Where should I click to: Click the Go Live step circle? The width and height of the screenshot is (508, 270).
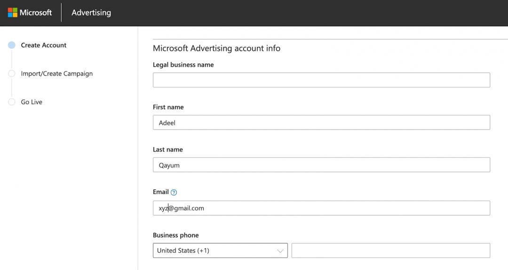12,102
